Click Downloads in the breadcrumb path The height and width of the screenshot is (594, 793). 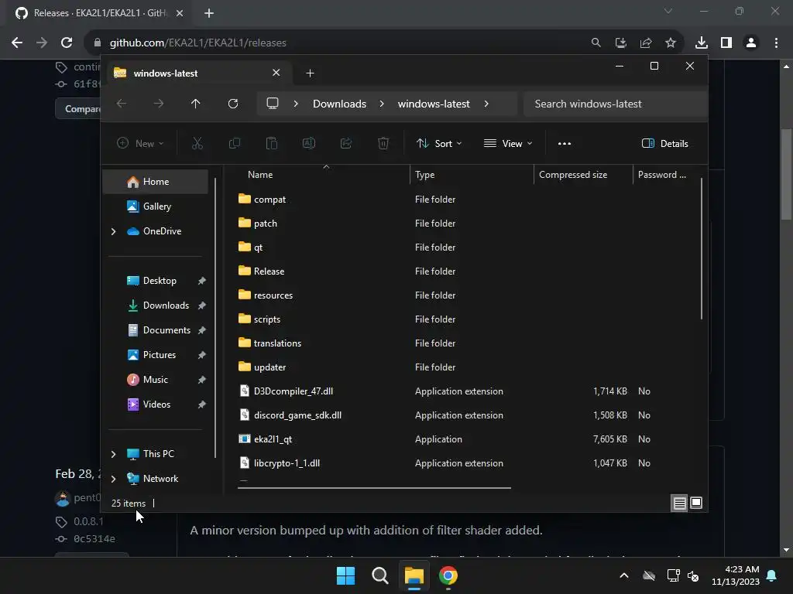pyautogui.click(x=339, y=104)
